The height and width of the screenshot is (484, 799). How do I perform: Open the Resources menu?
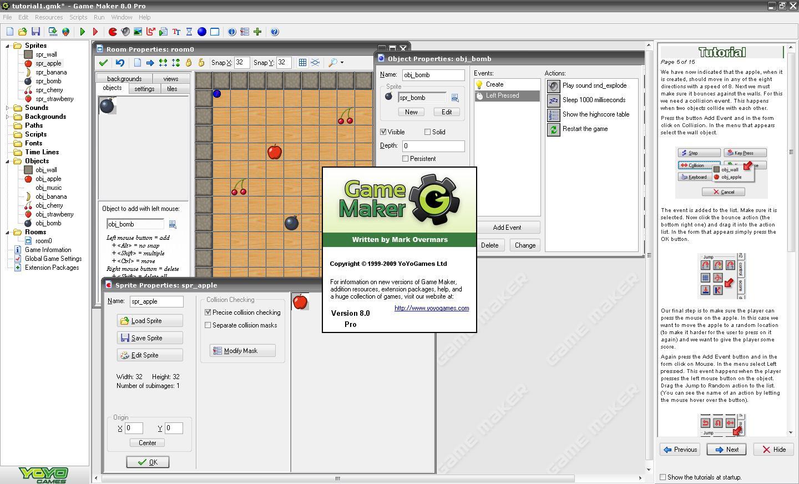(x=49, y=17)
